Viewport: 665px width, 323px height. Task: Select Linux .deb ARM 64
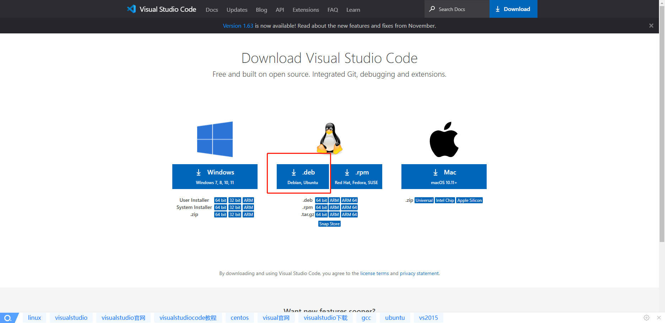[x=349, y=200]
